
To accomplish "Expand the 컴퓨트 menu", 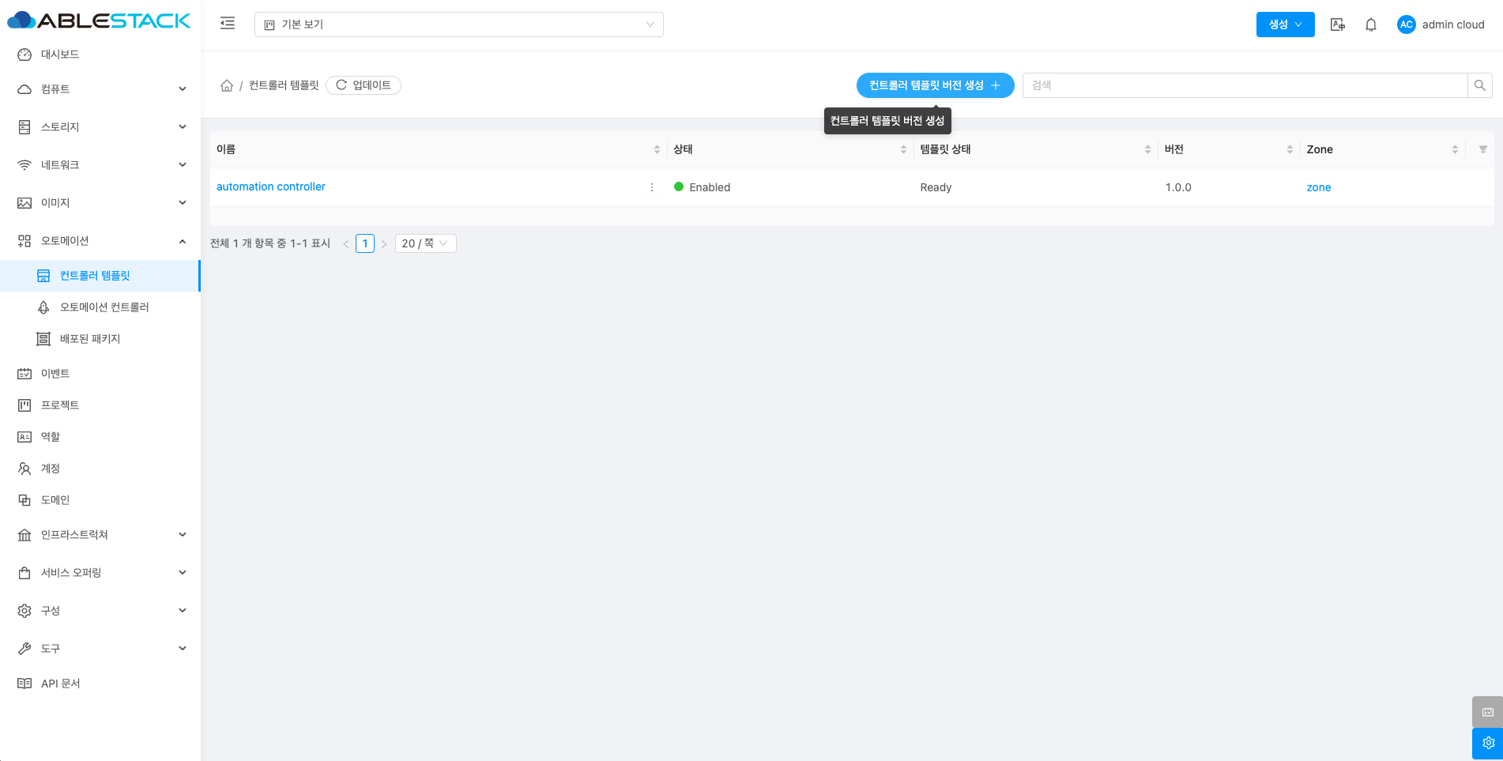I will (x=100, y=89).
